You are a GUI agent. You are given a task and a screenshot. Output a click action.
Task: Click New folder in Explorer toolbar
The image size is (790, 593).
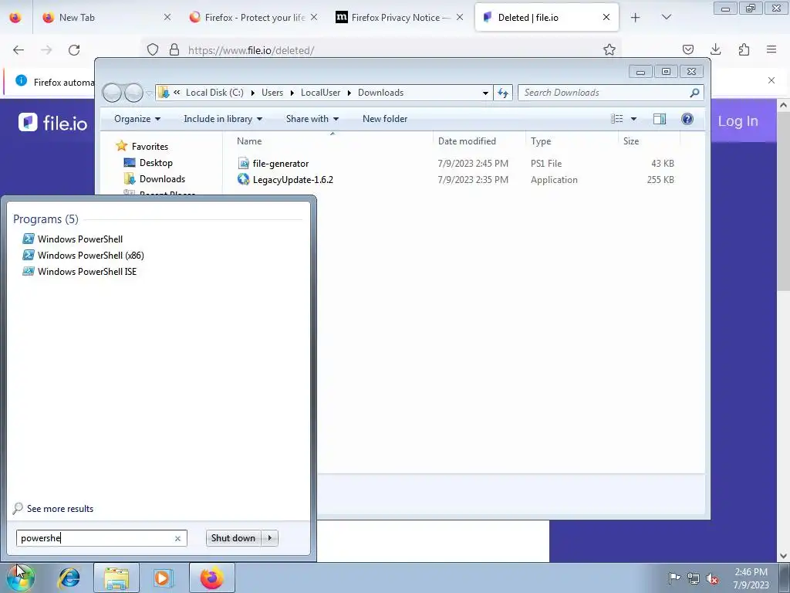(385, 118)
